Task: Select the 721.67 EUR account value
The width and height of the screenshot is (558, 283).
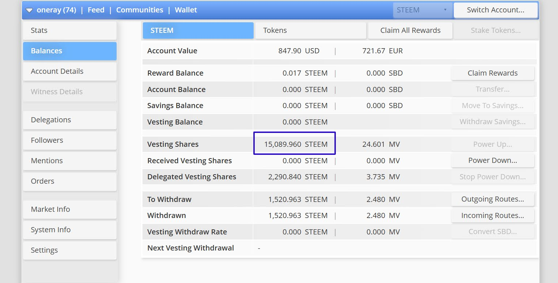Action: pos(383,51)
